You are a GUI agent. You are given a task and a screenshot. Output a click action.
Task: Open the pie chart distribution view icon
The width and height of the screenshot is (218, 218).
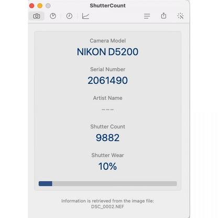[53, 16]
